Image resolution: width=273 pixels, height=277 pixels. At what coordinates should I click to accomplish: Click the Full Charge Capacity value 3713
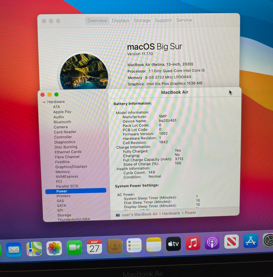click(179, 159)
